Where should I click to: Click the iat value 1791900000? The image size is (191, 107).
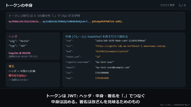point(102,73)
